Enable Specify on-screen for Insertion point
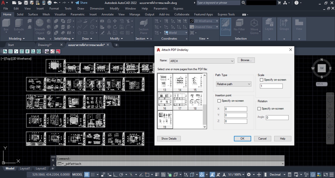The height and width of the screenshot is (178, 335). point(219,101)
